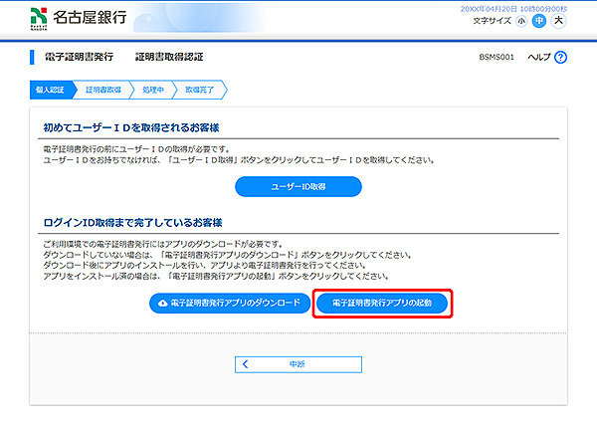
Task: Download the 電子証明書発行アプリ
Action: click(x=229, y=302)
